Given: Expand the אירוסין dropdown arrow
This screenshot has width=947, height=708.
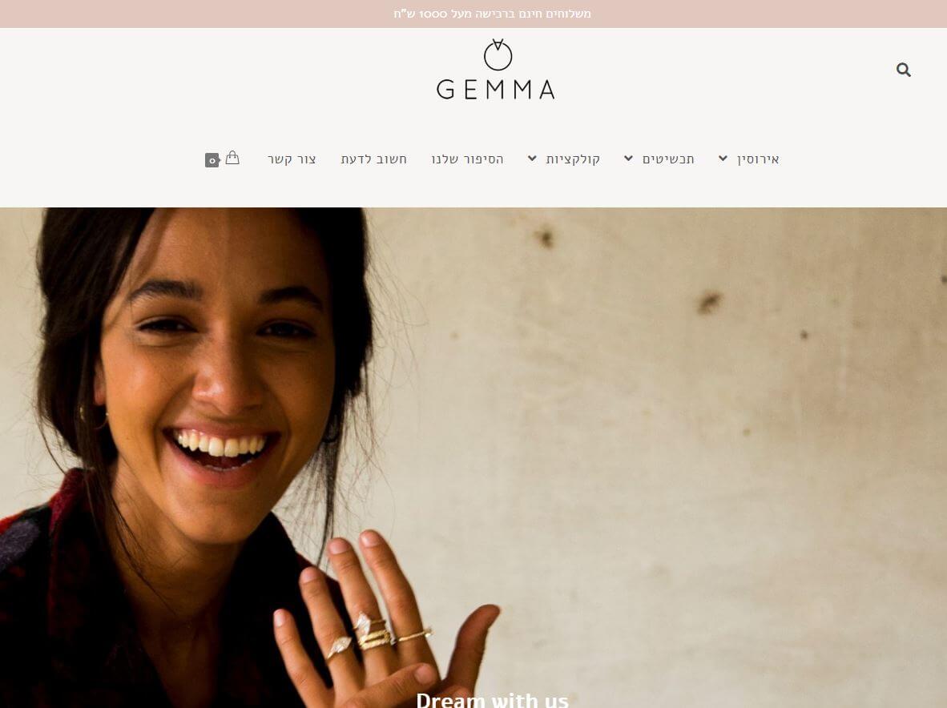Looking at the screenshot, I should (x=723, y=158).
